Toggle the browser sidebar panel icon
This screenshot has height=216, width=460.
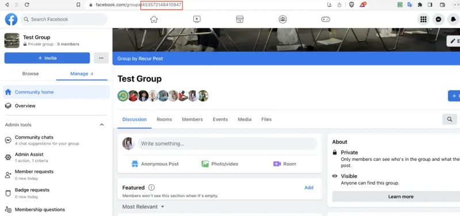[x=430, y=5]
